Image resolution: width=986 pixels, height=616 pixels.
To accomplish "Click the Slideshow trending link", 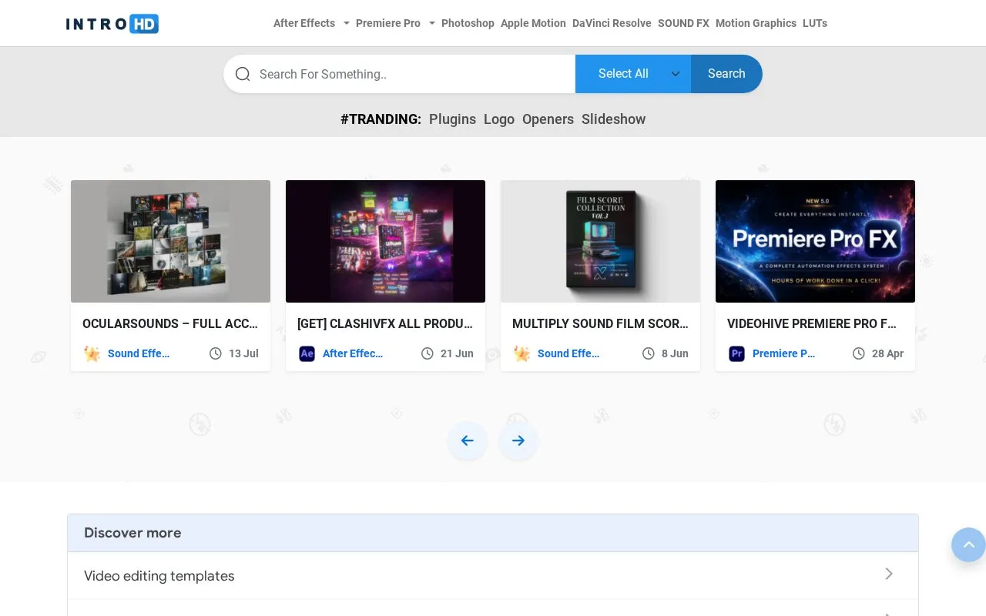I will tap(613, 119).
